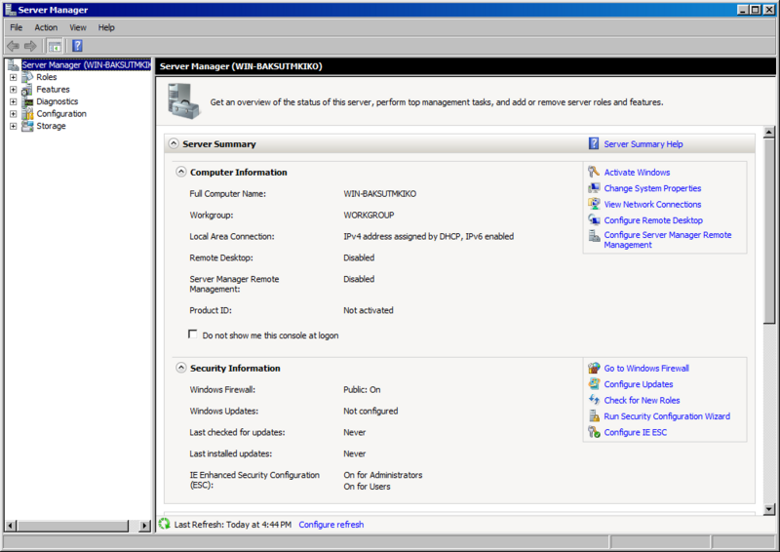Click the Help toolbar icon

(x=77, y=46)
